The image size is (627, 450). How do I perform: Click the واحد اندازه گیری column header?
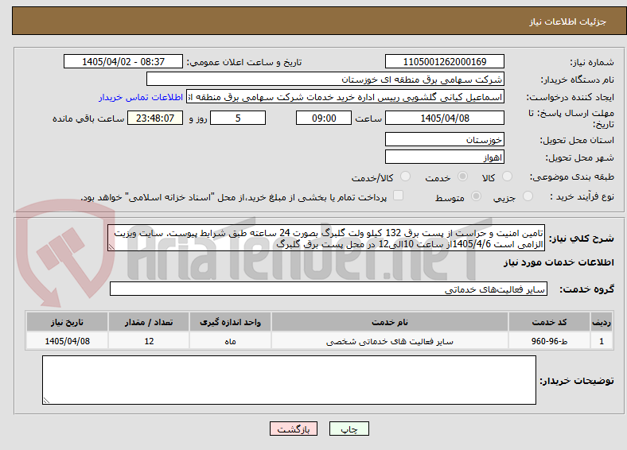click(230, 322)
